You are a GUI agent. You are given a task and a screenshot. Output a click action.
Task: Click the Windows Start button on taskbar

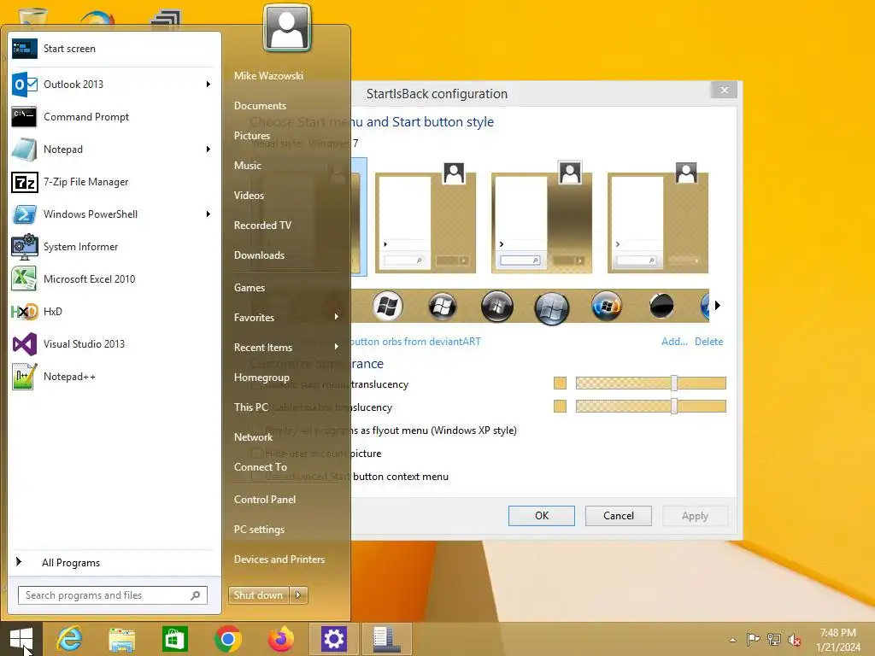point(21,639)
